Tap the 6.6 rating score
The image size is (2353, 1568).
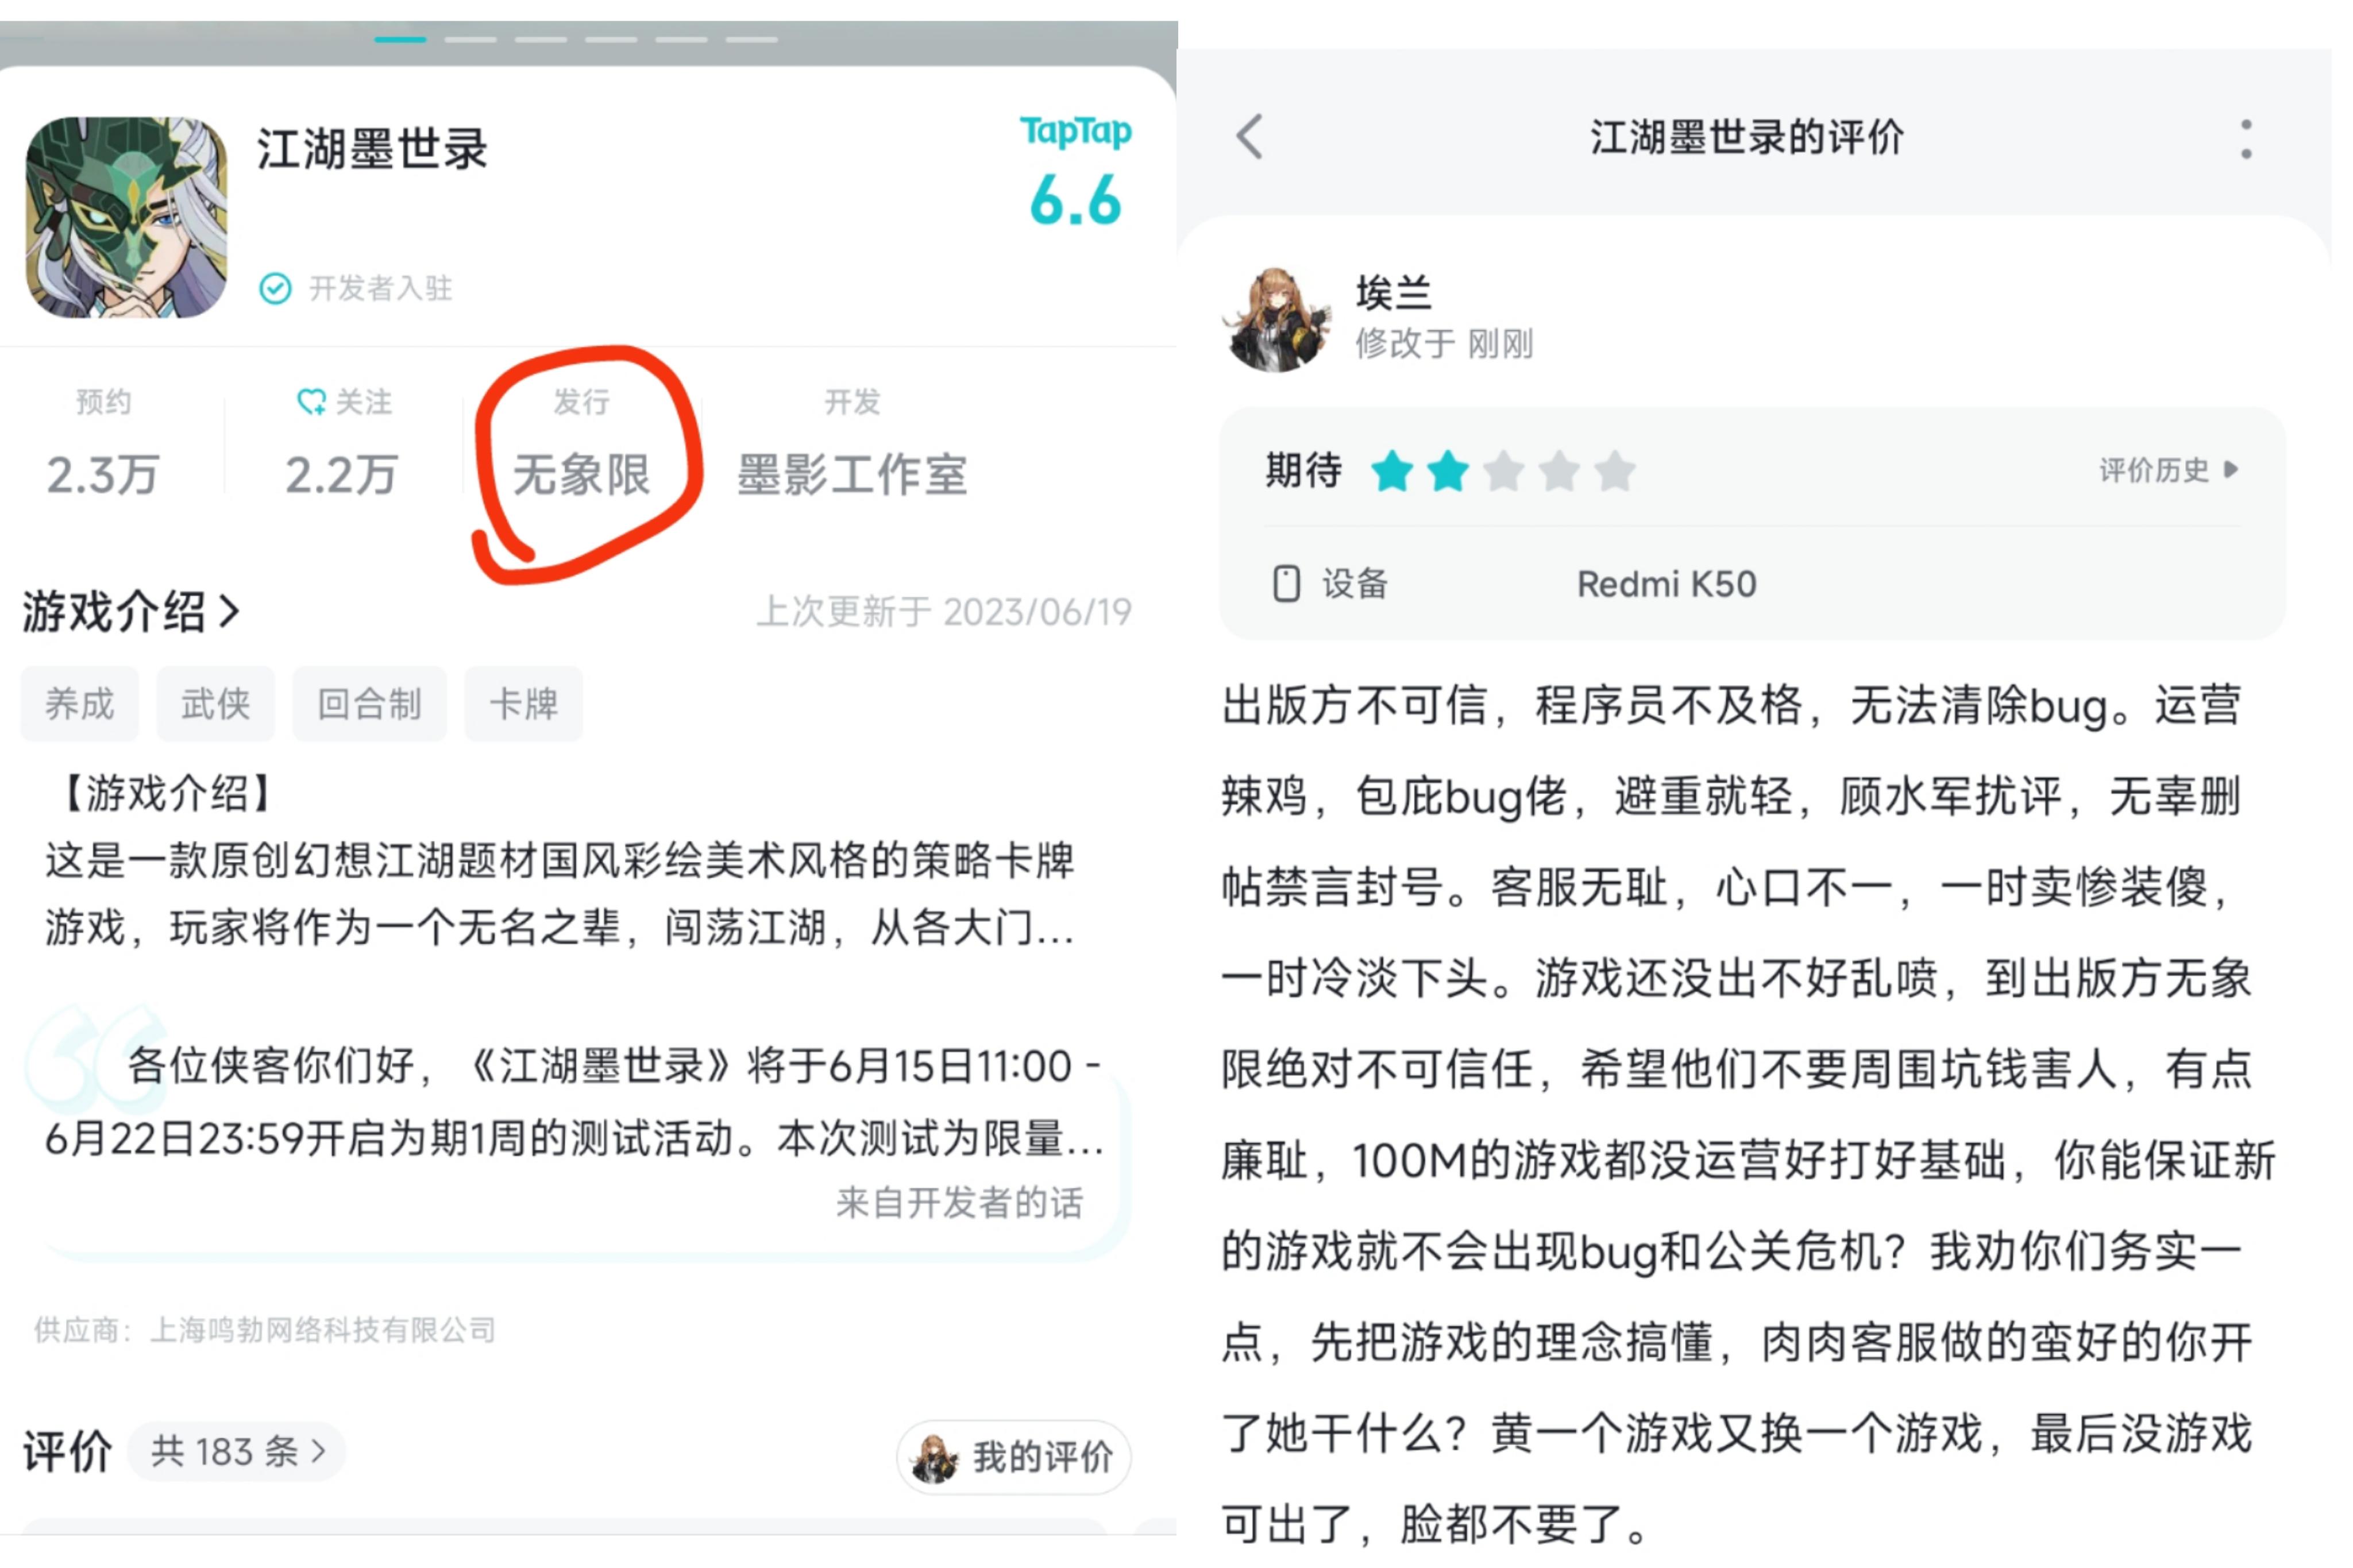[x=1075, y=200]
